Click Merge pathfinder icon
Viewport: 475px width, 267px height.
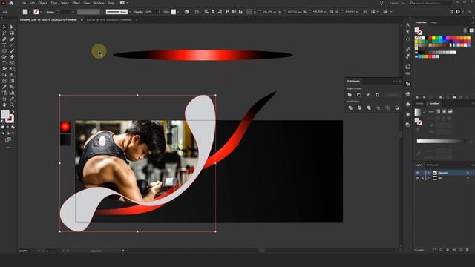pos(369,108)
